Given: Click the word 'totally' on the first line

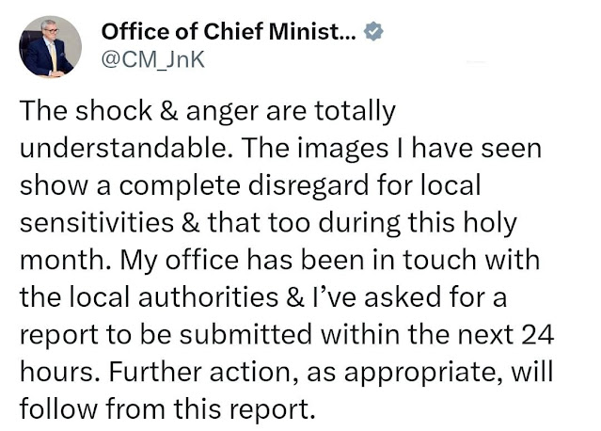Looking at the screenshot, I should click(x=355, y=112).
